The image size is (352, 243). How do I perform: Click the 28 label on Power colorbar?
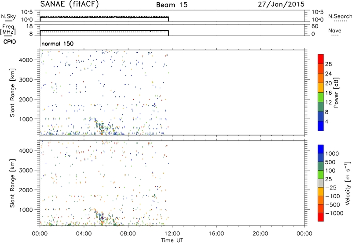pyautogui.click(x=328, y=64)
